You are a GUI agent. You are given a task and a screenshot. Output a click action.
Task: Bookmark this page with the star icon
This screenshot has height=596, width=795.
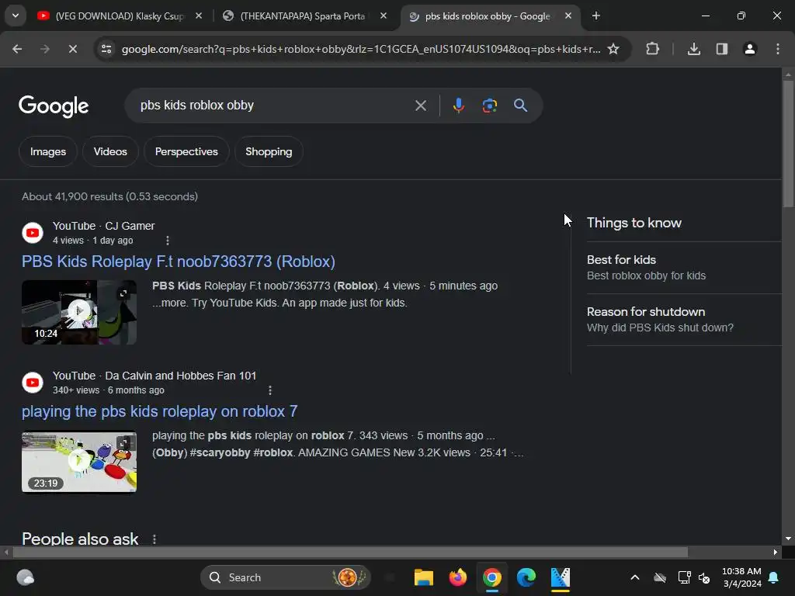tap(613, 49)
